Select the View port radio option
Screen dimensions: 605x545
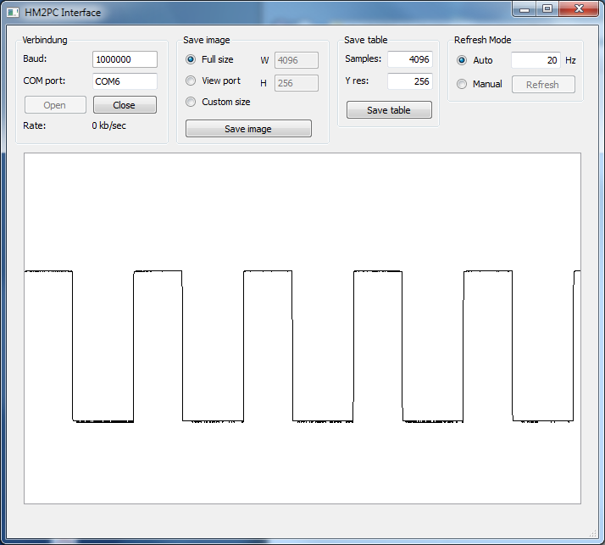(x=191, y=81)
